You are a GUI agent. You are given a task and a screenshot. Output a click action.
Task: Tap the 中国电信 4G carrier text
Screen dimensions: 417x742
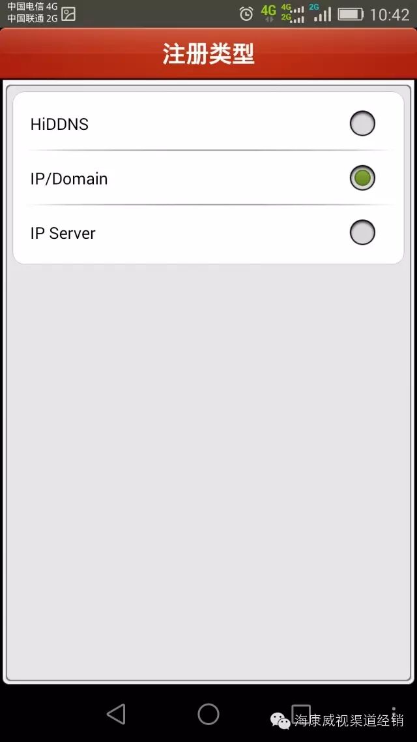(32, 7)
